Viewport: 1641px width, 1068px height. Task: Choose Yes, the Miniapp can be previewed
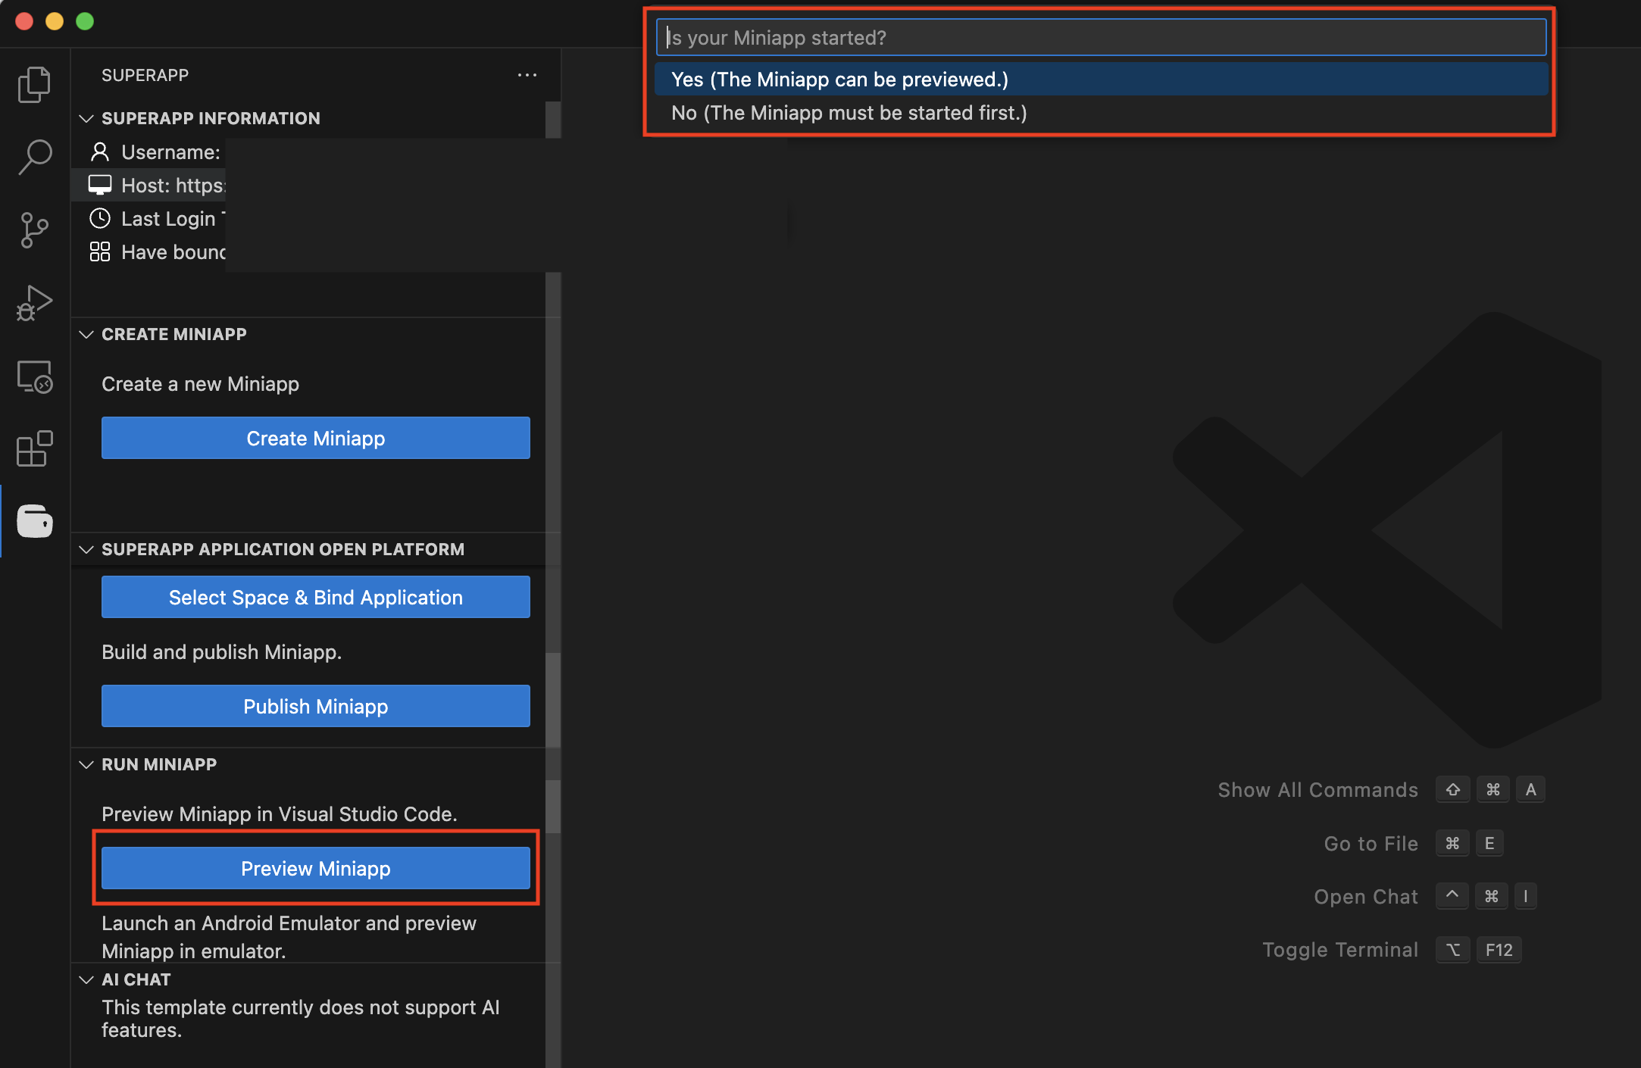tap(1100, 80)
